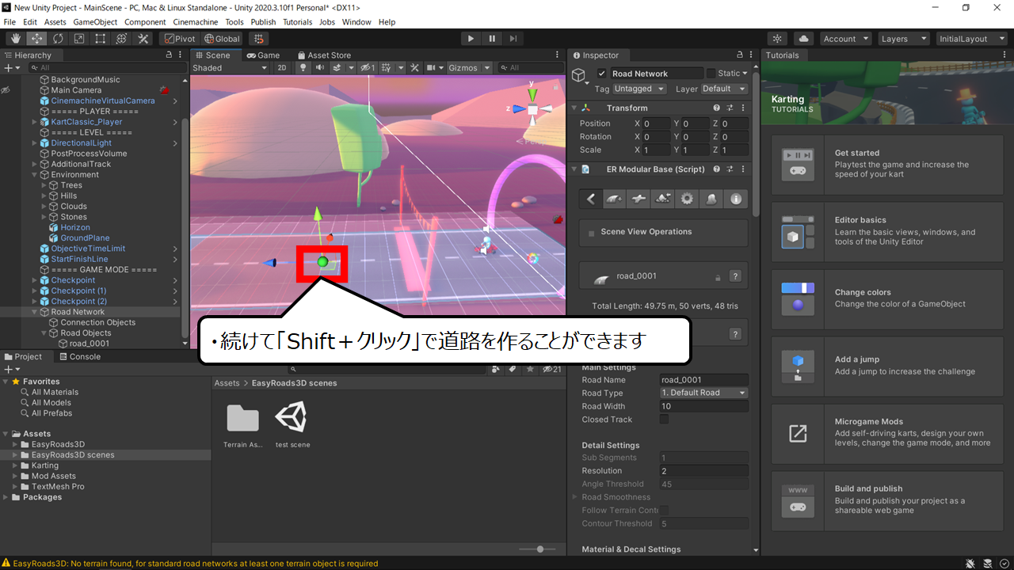Open Tag Untagged dropdown

640,89
